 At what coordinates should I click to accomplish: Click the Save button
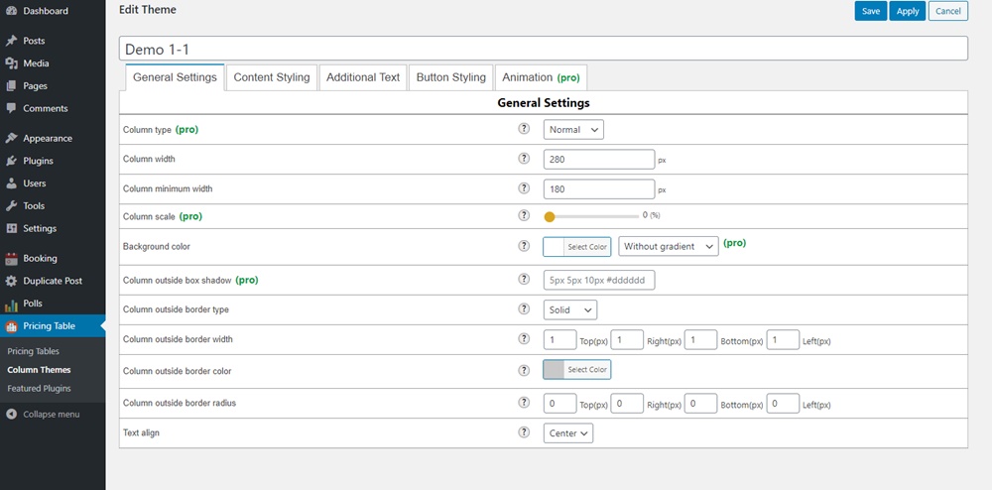[x=871, y=11]
